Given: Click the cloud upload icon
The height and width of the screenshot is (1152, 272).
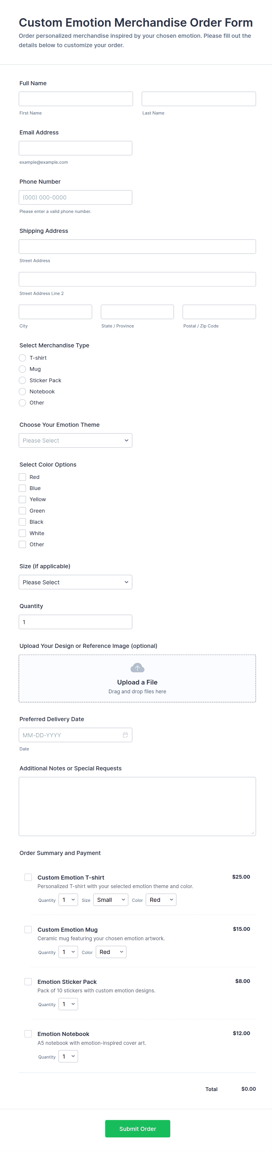Looking at the screenshot, I should tap(137, 668).
